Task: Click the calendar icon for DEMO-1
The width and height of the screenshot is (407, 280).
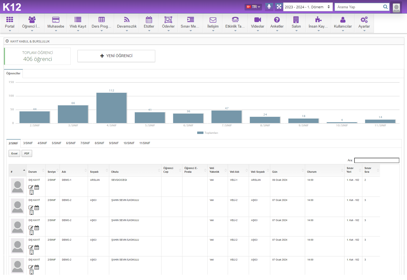Action: point(37,187)
